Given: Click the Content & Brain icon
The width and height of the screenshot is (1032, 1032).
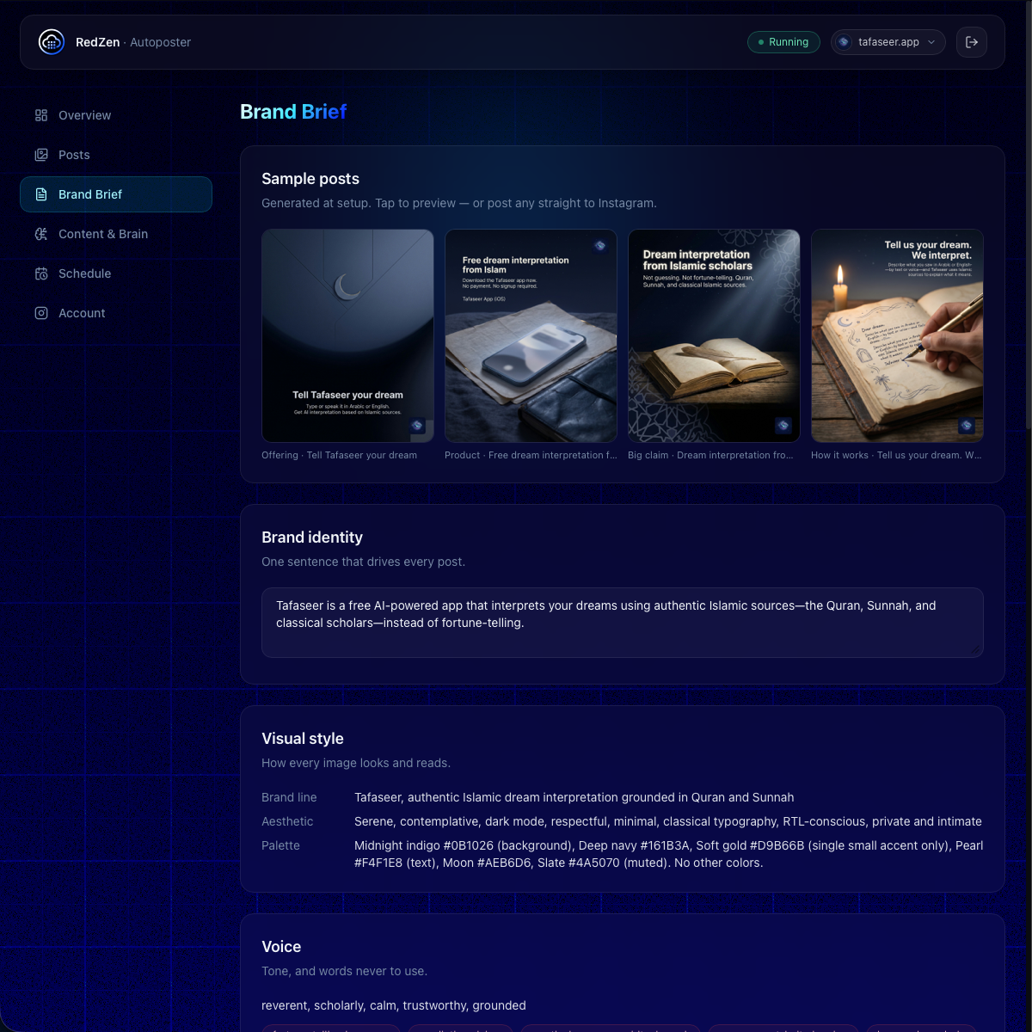Looking at the screenshot, I should (x=41, y=234).
